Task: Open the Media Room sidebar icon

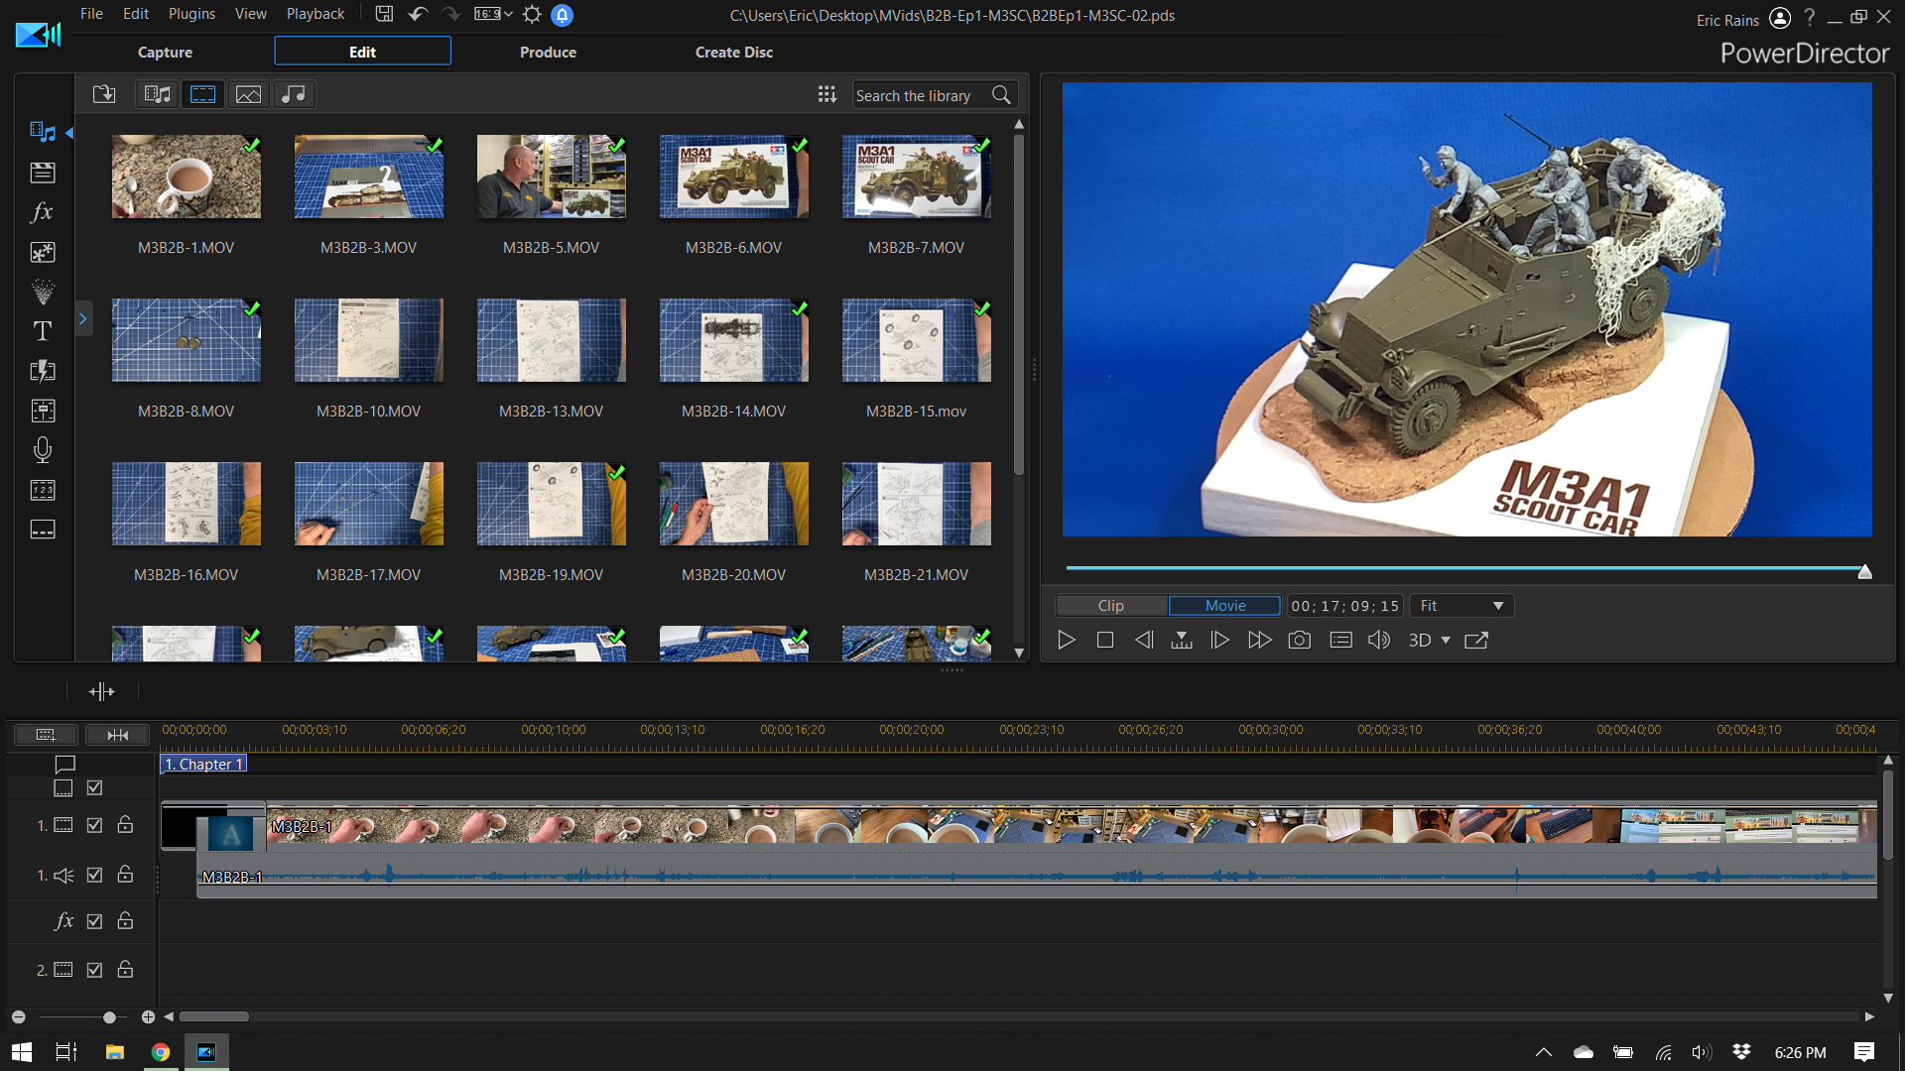Action: (43, 132)
